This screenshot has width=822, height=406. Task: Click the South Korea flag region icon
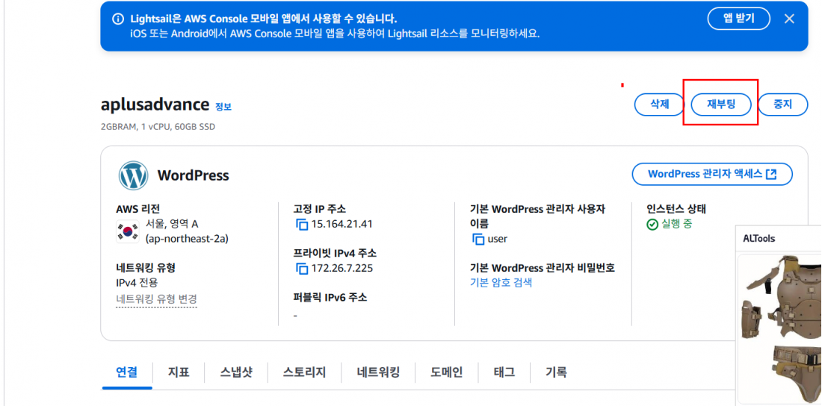[x=127, y=231]
